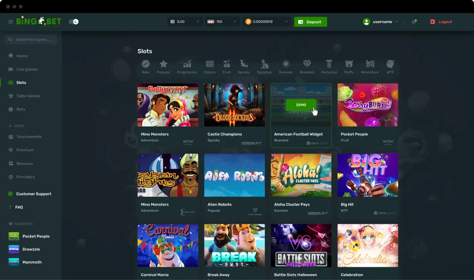Click the bitcoin coin icon

point(248,22)
